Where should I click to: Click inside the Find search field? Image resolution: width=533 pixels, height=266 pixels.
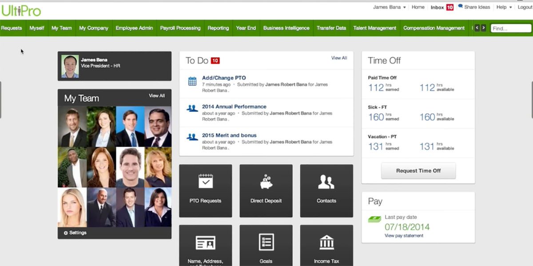511,28
